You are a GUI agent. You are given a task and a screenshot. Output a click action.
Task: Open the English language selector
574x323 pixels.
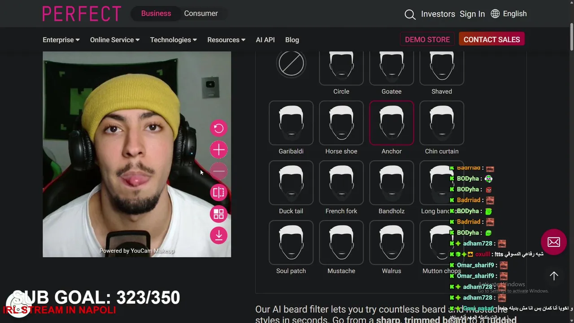coord(509,14)
